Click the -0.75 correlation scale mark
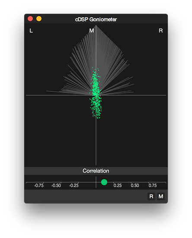The width and height of the screenshot is (192, 238). [39, 186]
